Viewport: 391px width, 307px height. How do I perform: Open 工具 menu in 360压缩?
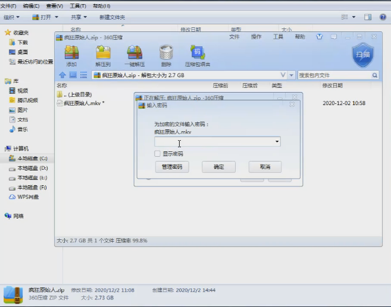(278, 37)
